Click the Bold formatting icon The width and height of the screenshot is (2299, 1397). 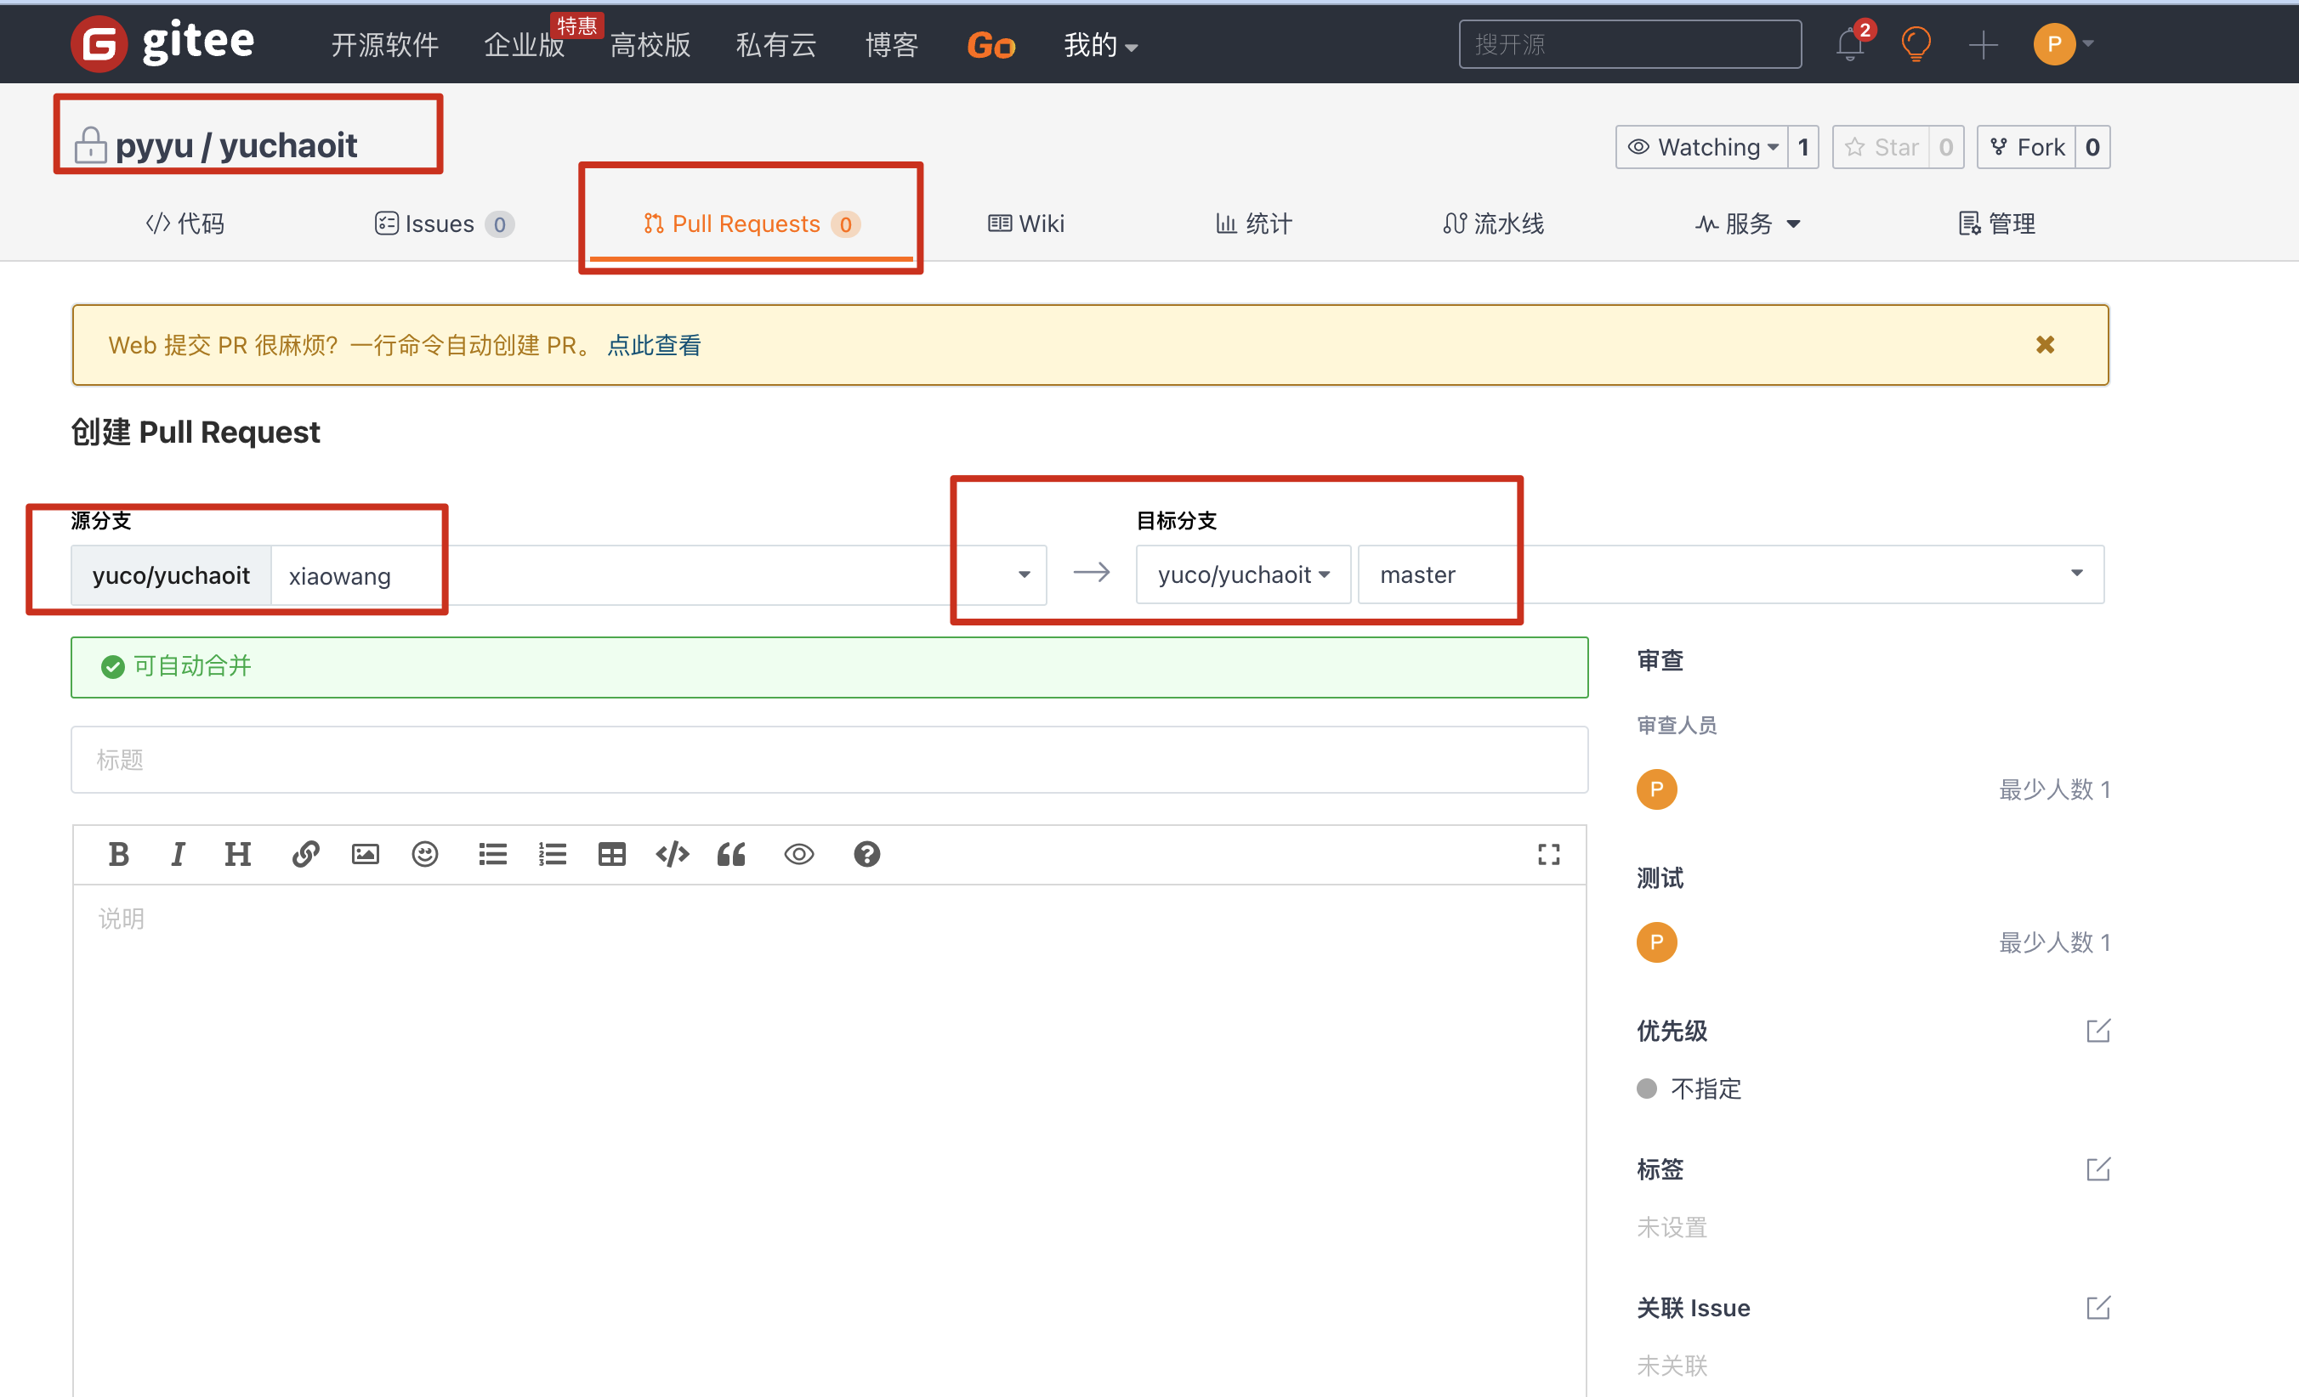118,854
